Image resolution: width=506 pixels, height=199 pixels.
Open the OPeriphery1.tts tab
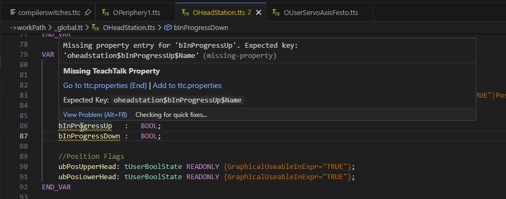(137, 12)
